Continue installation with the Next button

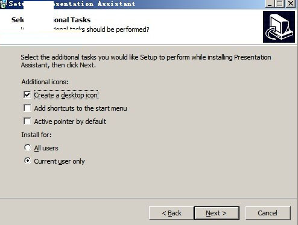(217, 213)
